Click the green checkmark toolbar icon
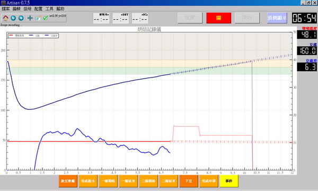Screen dimensions: 318x191 point(46,18)
